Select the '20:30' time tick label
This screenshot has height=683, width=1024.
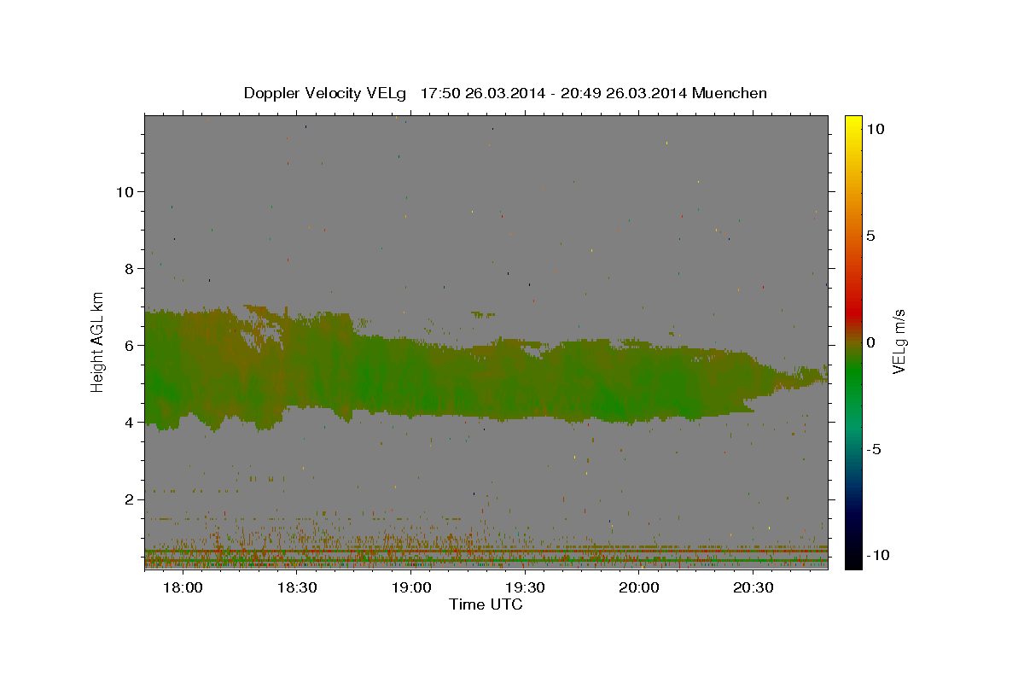[752, 588]
